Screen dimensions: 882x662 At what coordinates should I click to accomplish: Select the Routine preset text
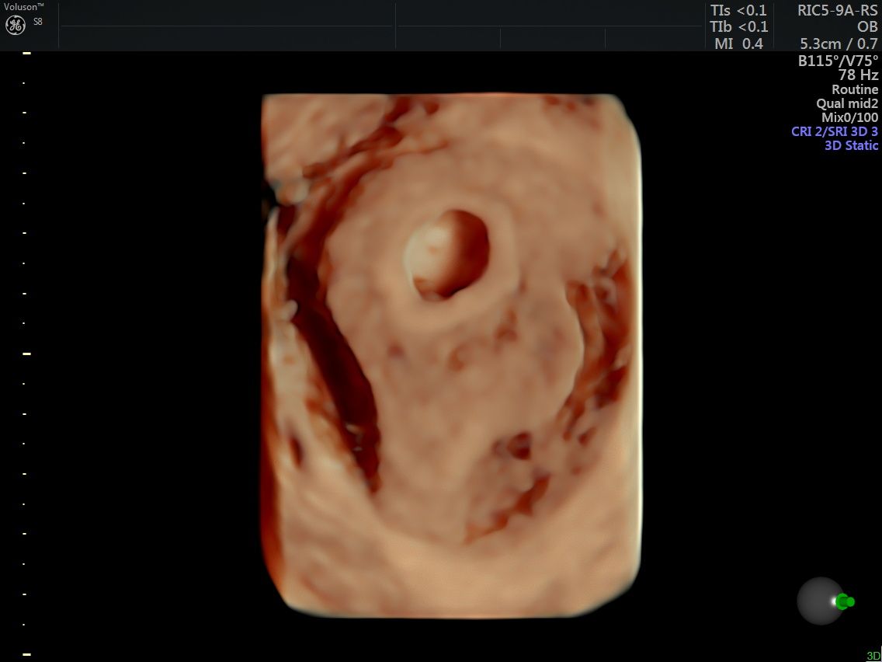[855, 89]
